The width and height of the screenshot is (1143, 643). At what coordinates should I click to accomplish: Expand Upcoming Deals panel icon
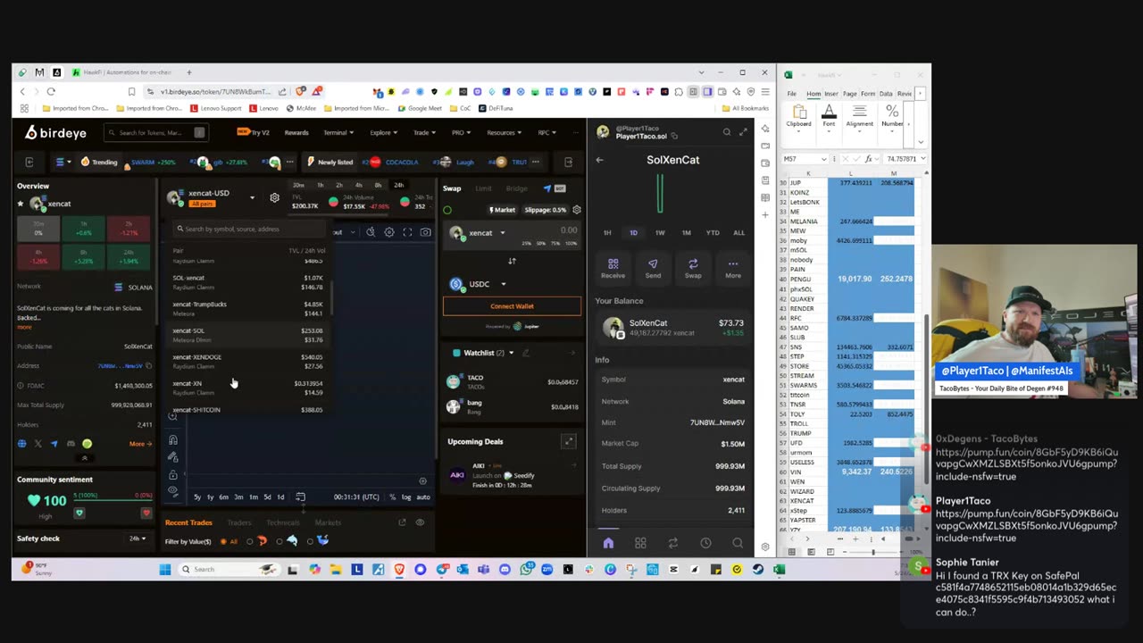click(568, 441)
